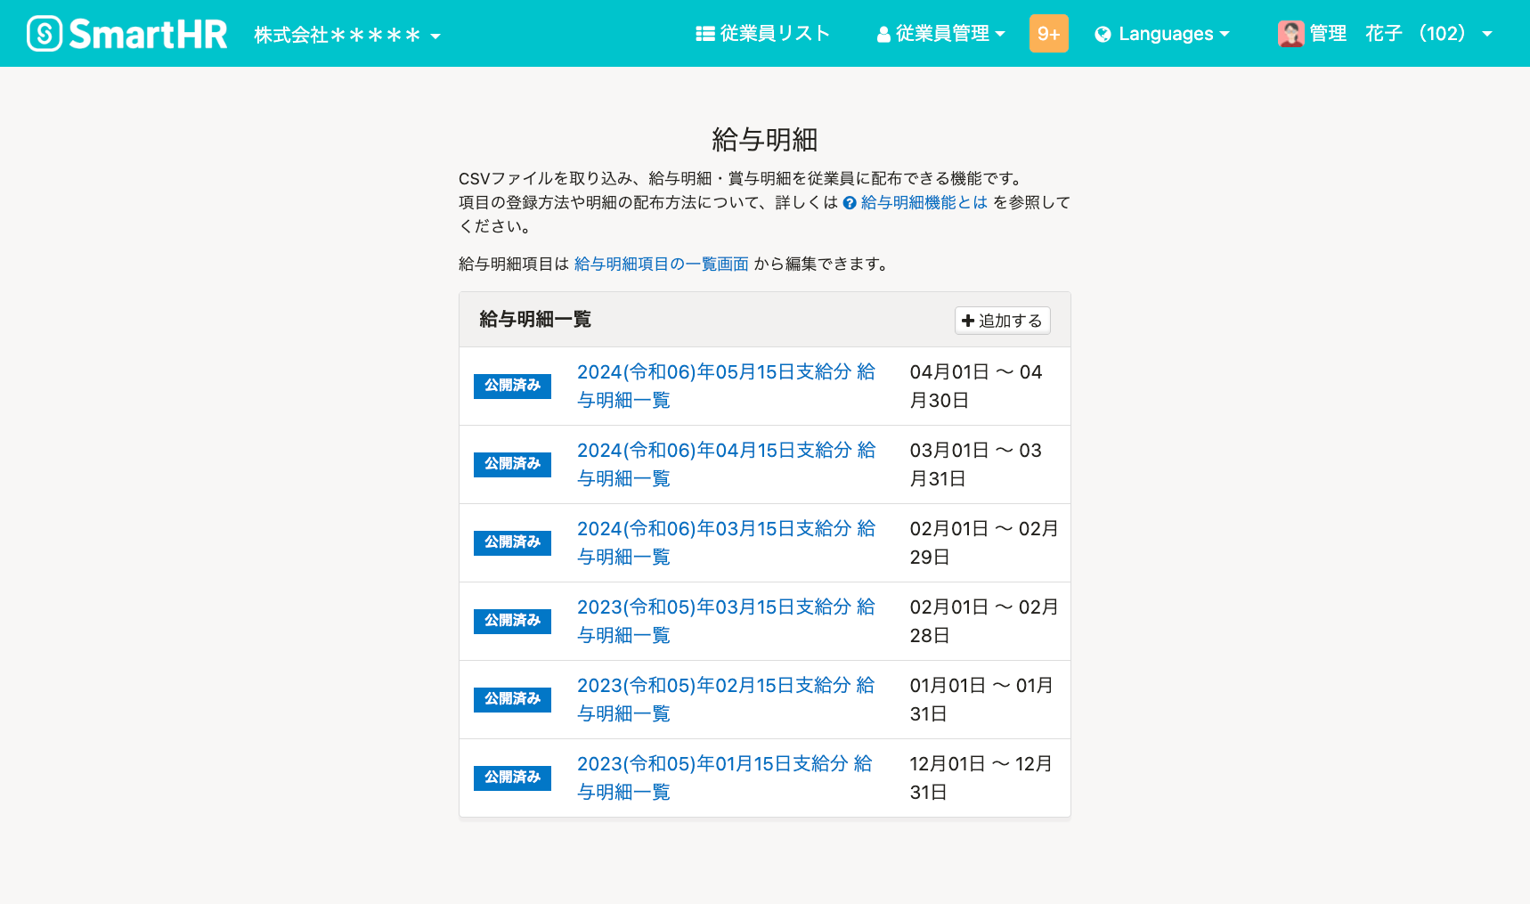
Task: Click 公開済み badge on 2024年03月 row
Action: point(512,542)
